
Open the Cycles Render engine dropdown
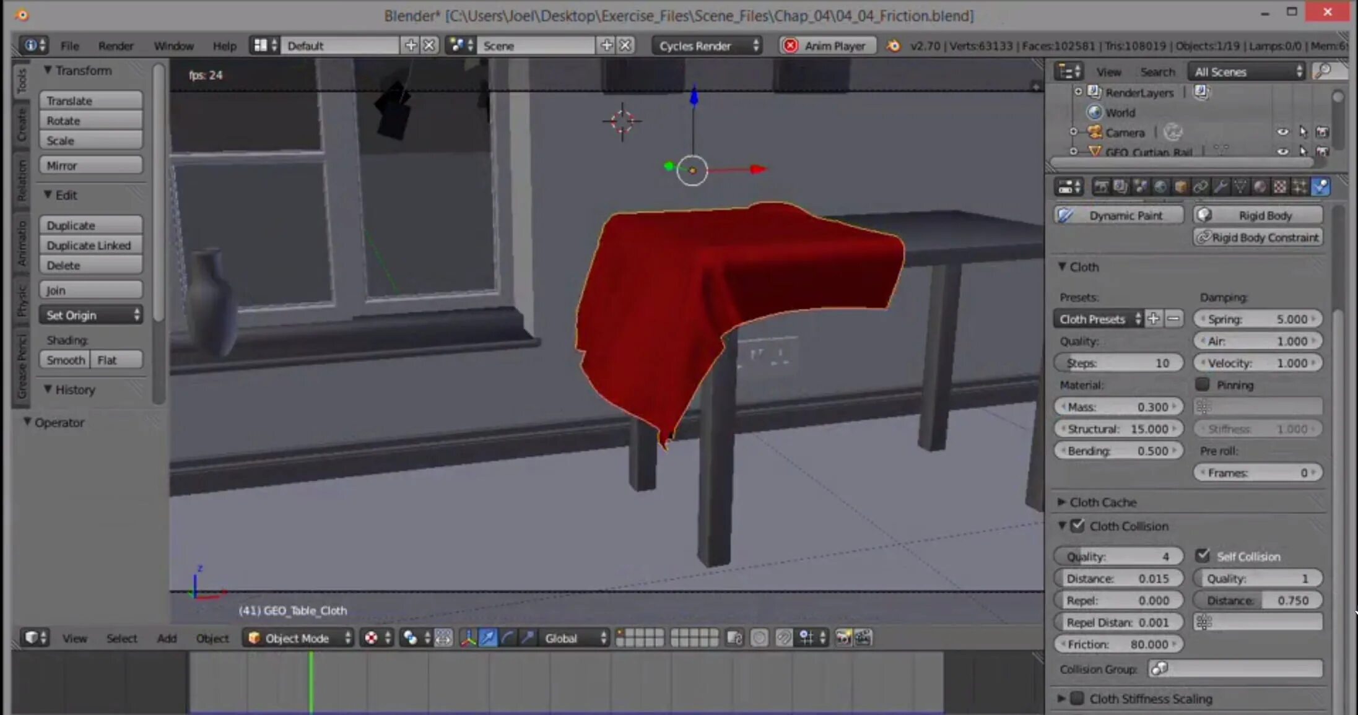click(707, 46)
